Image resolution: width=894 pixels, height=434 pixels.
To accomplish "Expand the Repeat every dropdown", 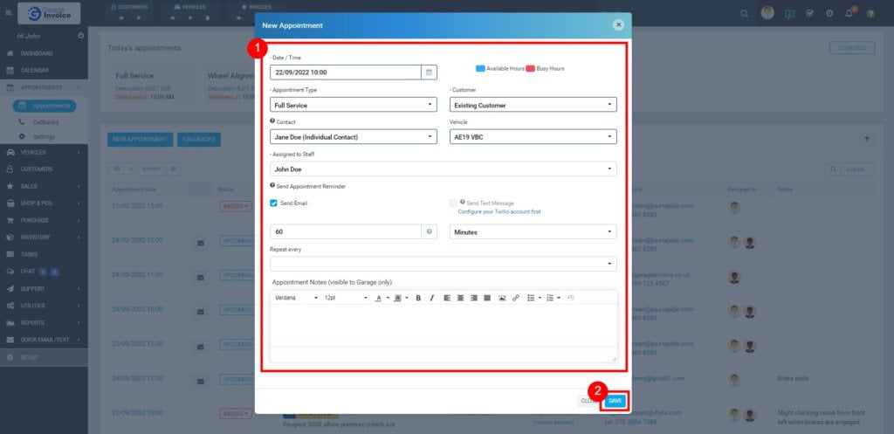I will coord(443,263).
